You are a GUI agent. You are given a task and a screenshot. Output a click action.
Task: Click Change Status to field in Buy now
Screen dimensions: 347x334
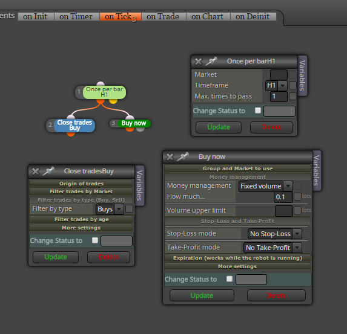251,280
